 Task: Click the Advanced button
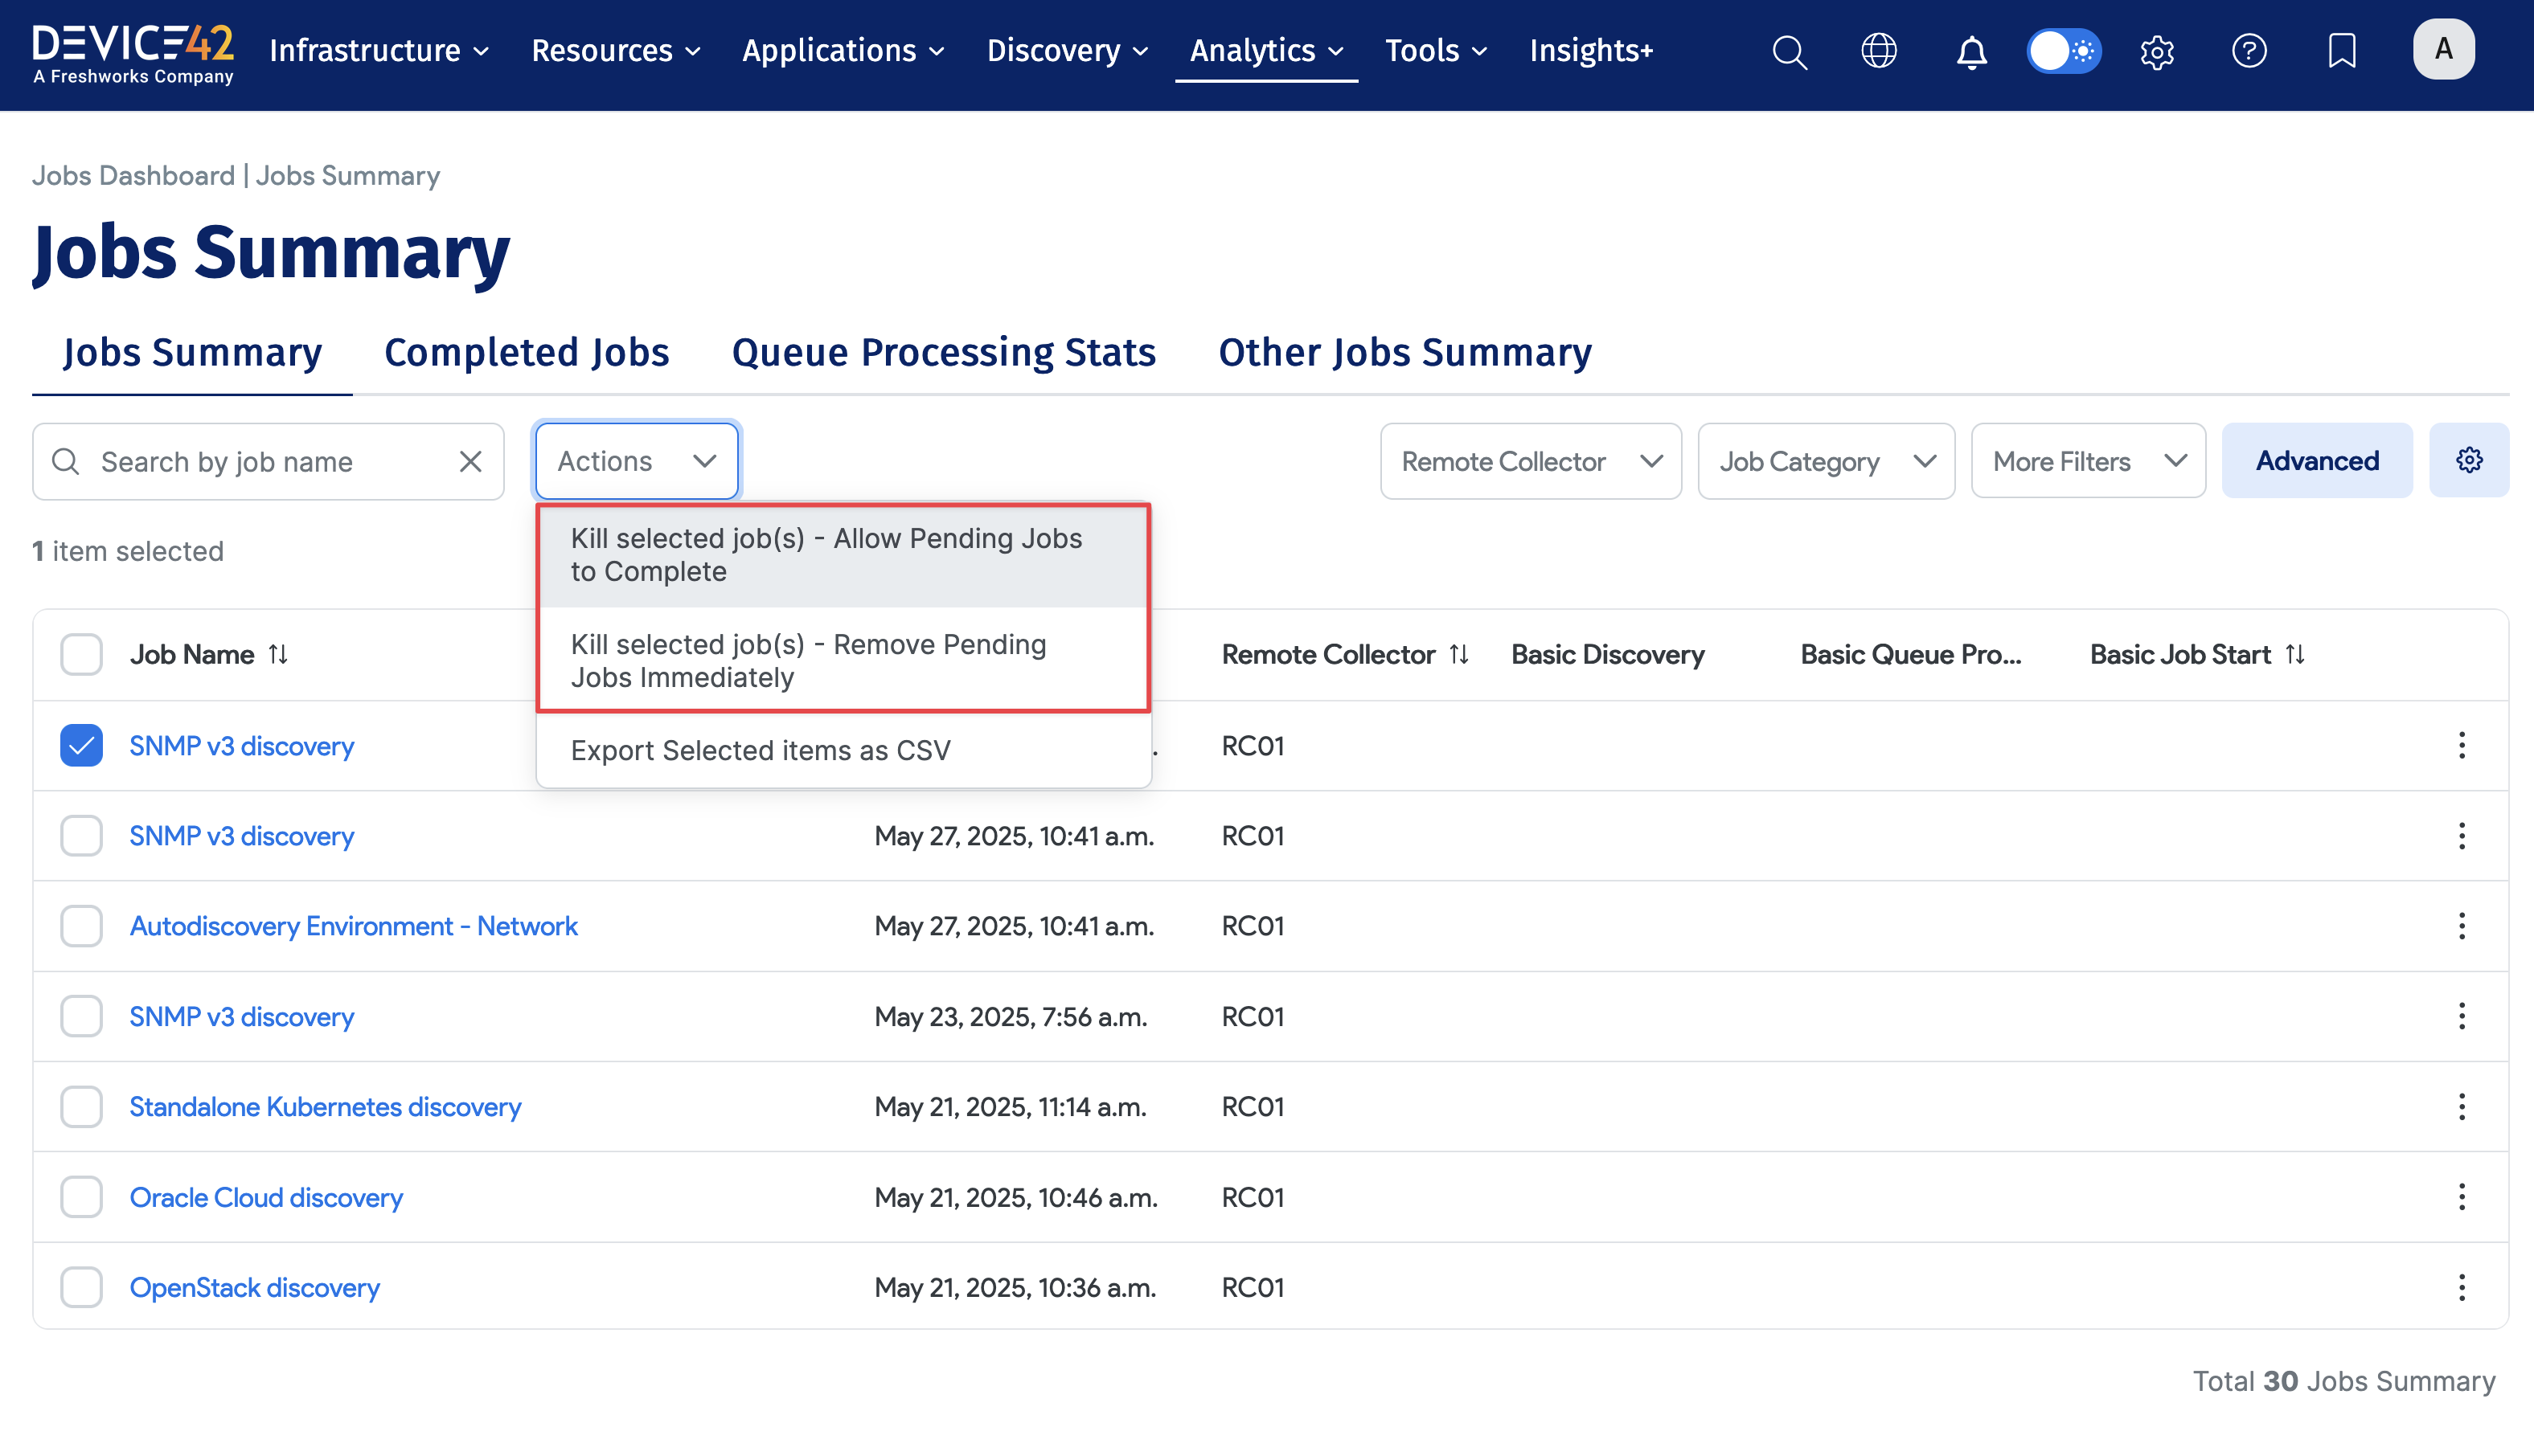[x=2317, y=460]
